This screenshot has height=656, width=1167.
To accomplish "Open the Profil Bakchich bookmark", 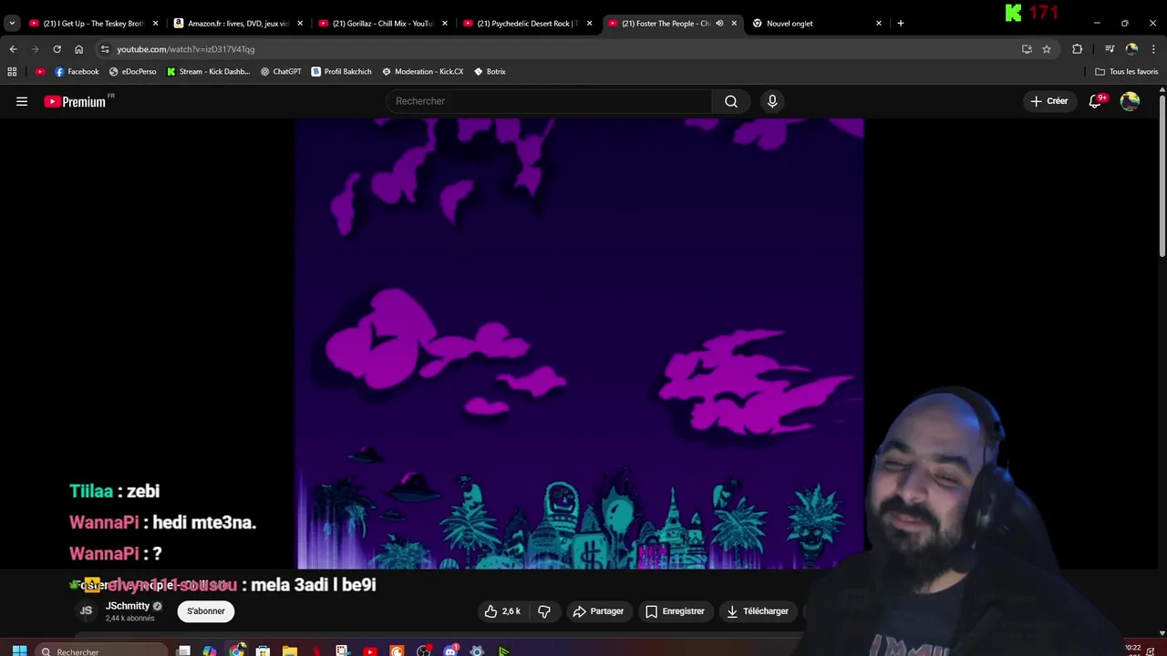I will pos(341,71).
